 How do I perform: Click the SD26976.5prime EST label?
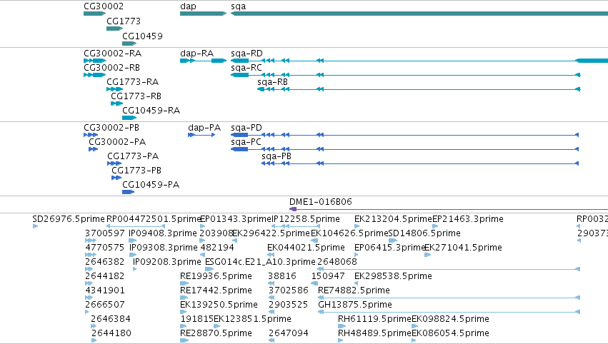click(x=69, y=219)
